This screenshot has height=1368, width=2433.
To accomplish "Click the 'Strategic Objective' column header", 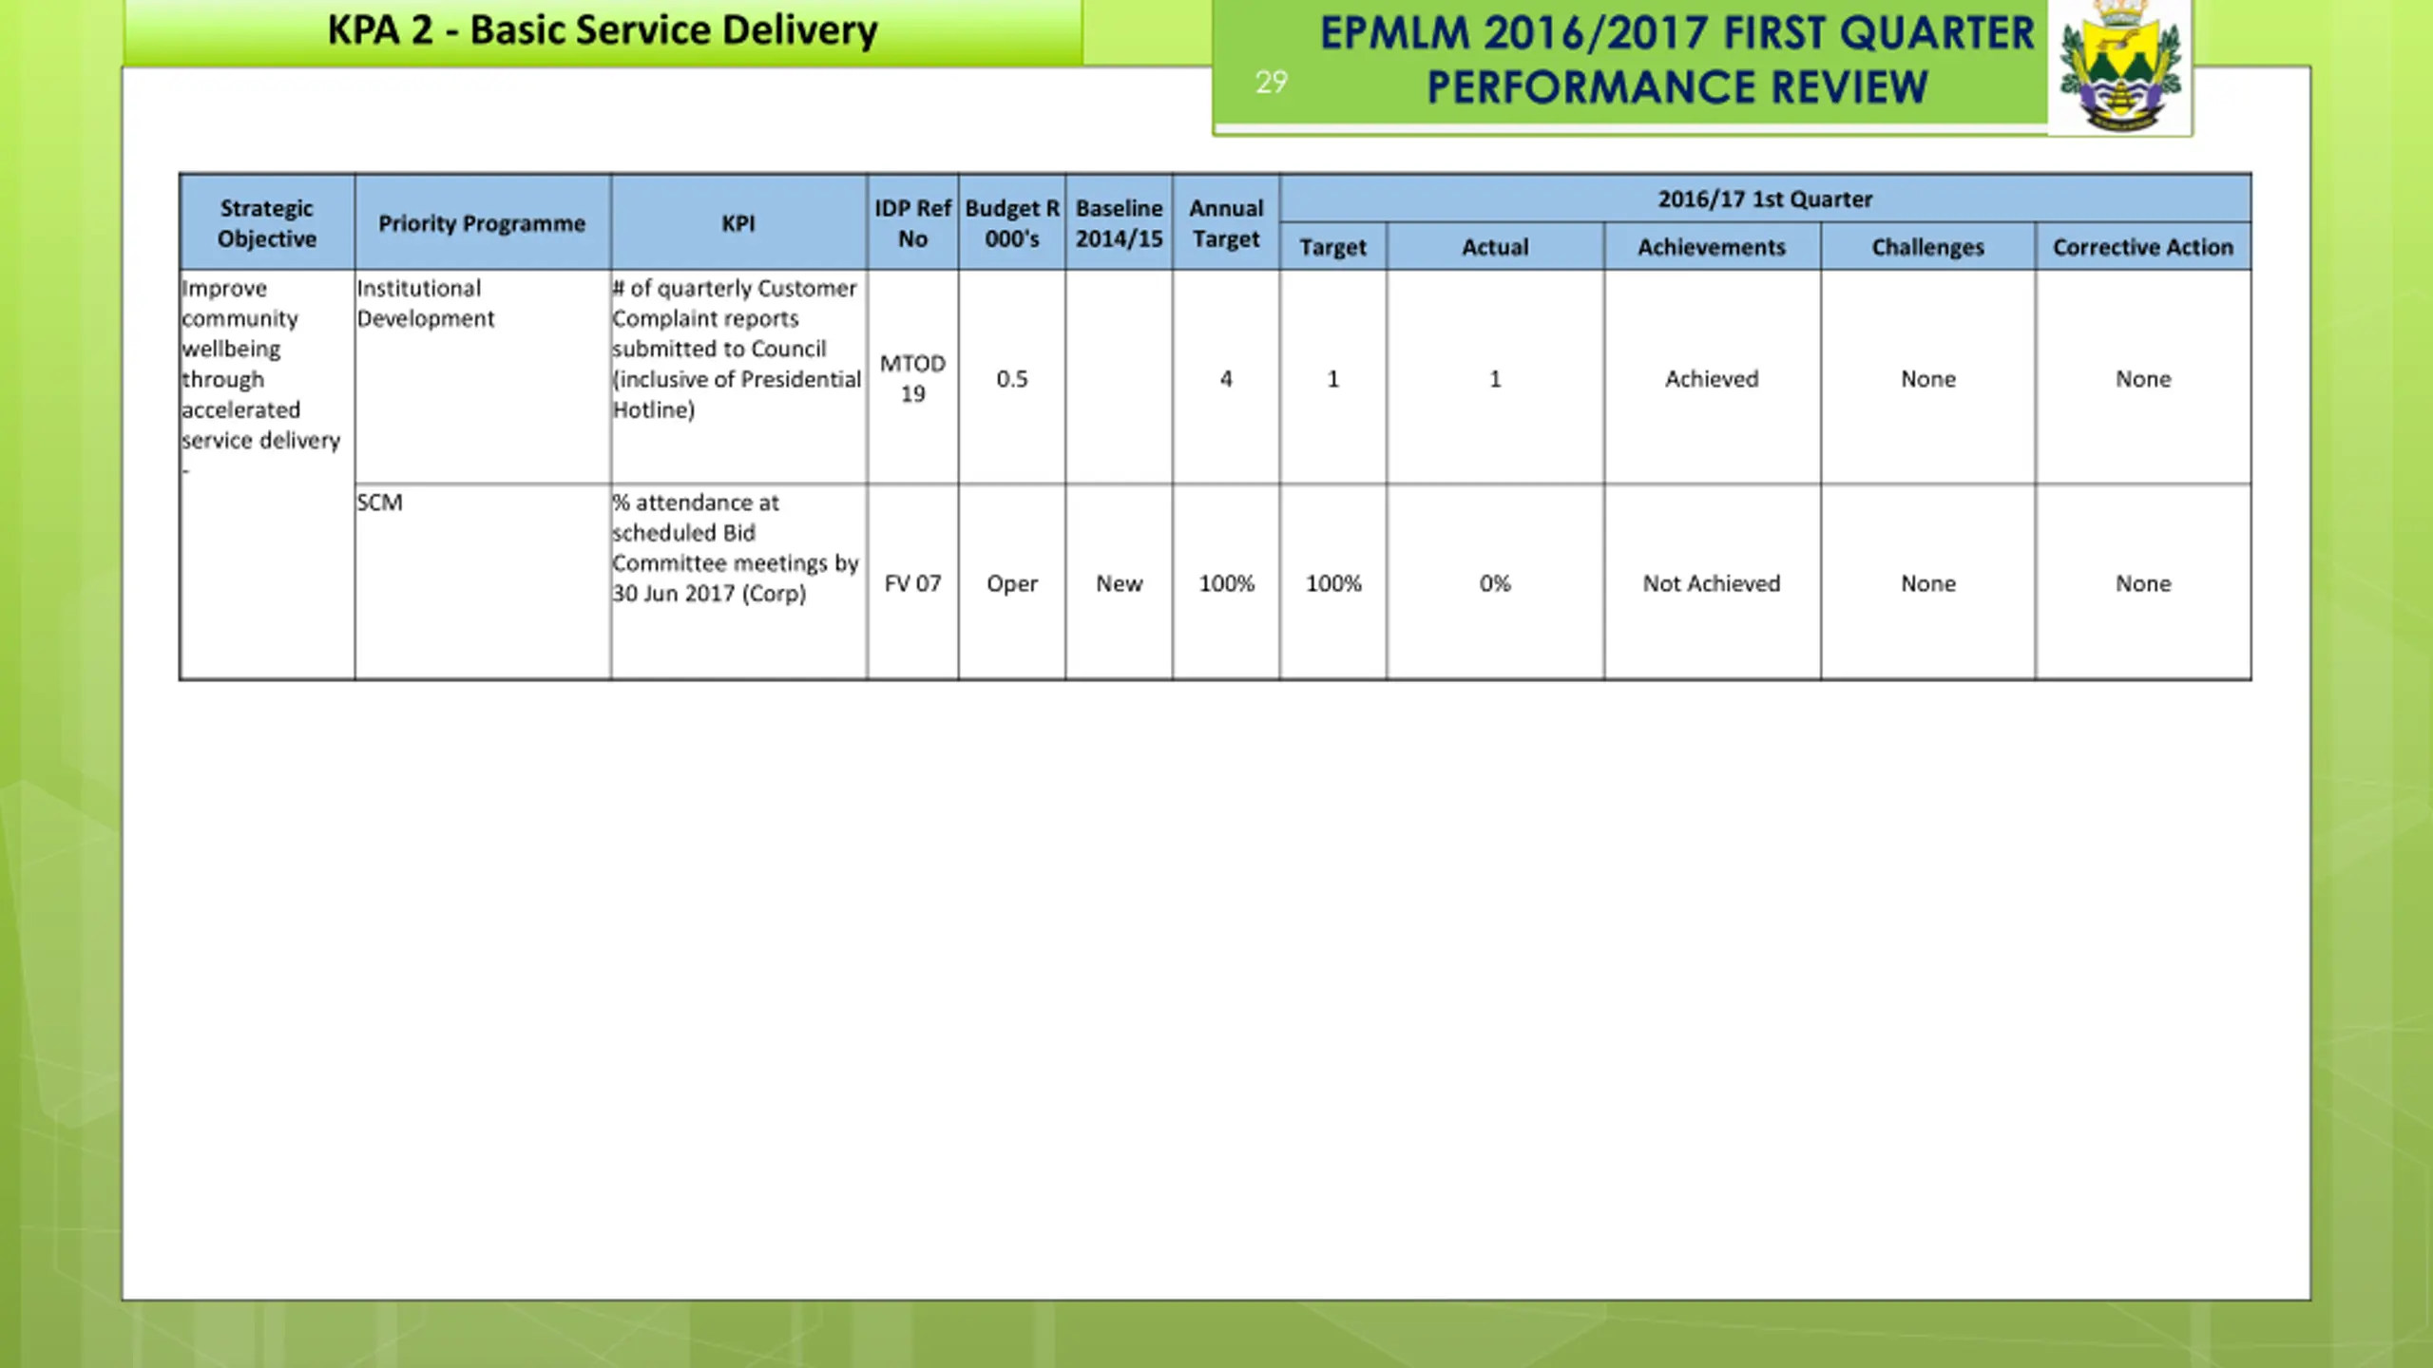I will (267, 222).
